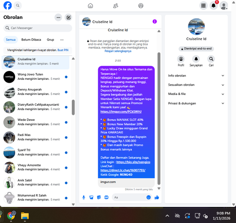The height and width of the screenshot is (223, 236).
Task: Start a new message with compose icon
Action: click(68, 17)
